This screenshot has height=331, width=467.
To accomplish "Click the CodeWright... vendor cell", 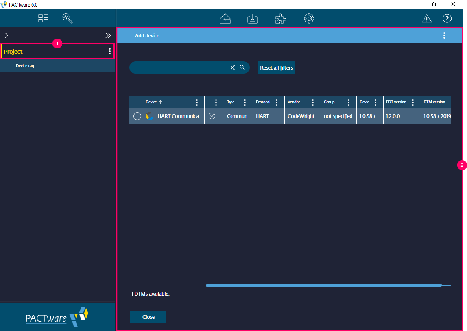I will point(303,116).
